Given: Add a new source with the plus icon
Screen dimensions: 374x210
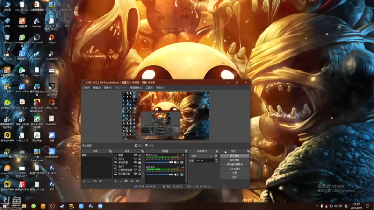Looking at the screenshot, I should pyautogui.click(x=115, y=181).
